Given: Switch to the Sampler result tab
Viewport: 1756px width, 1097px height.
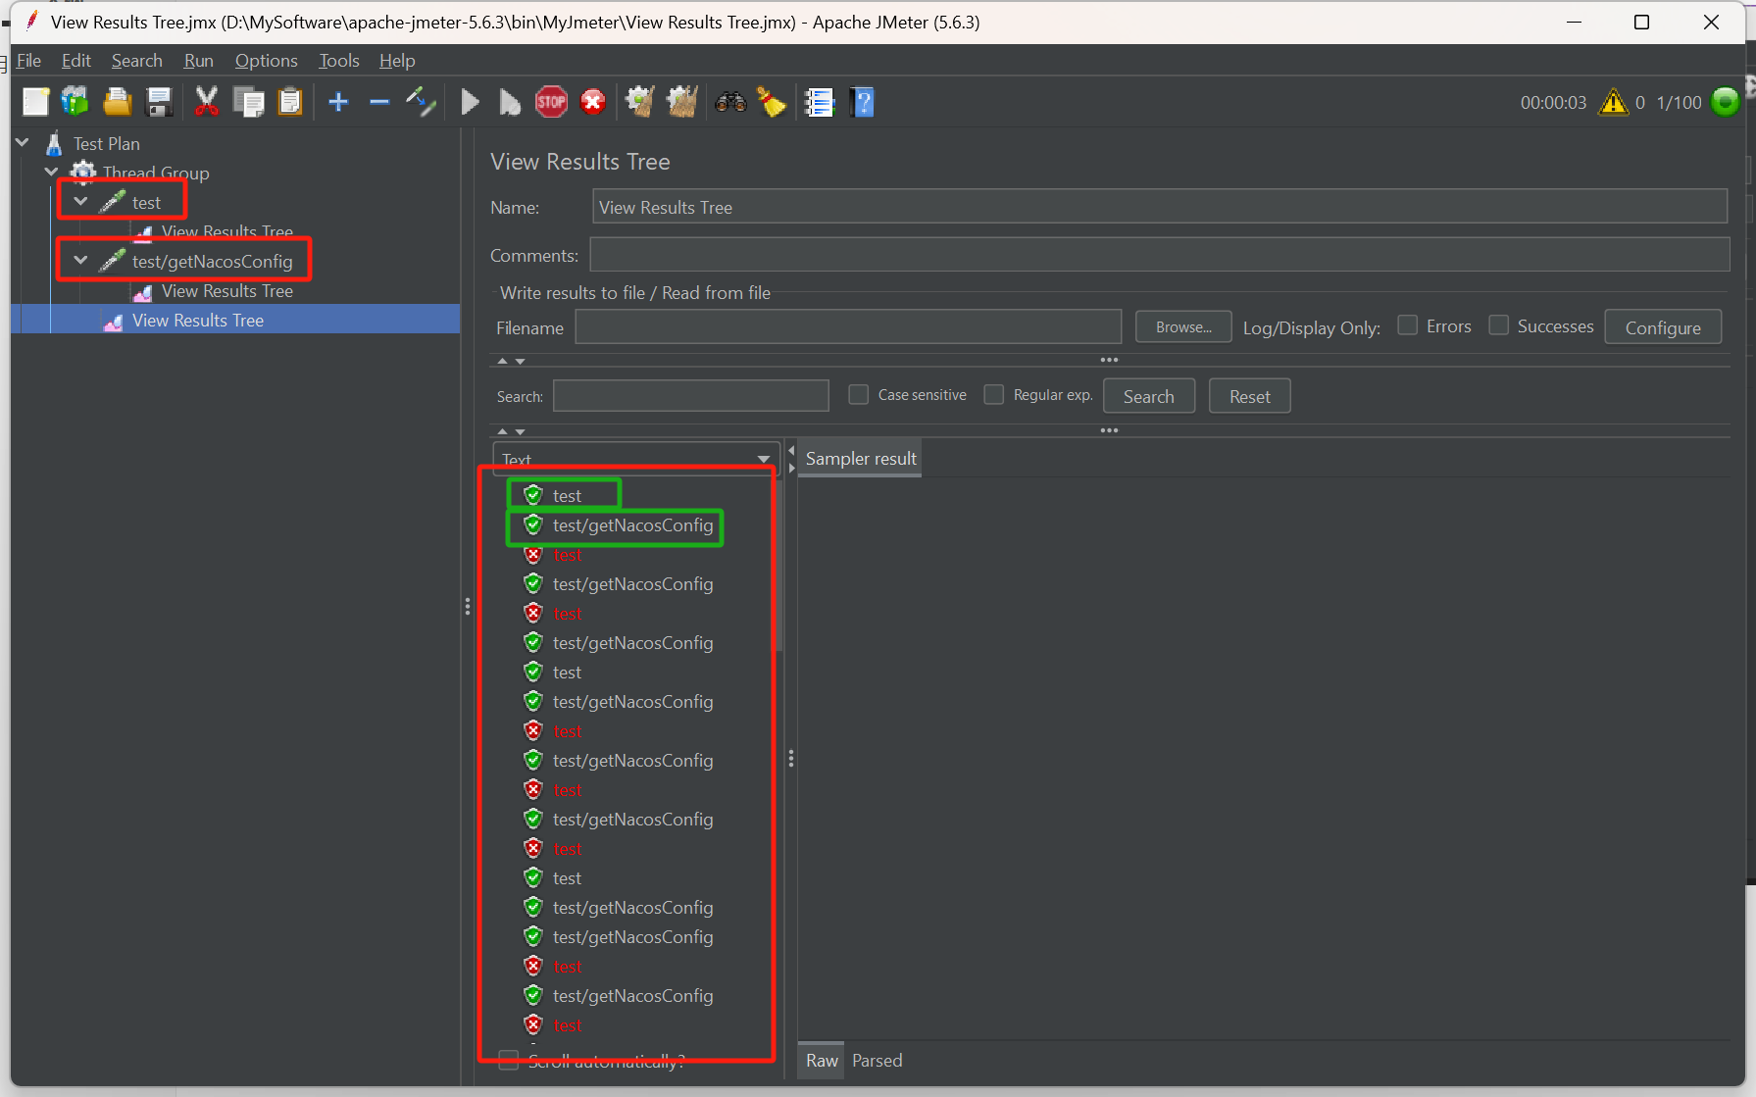Looking at the screenshot, I should tap(860, 459).
